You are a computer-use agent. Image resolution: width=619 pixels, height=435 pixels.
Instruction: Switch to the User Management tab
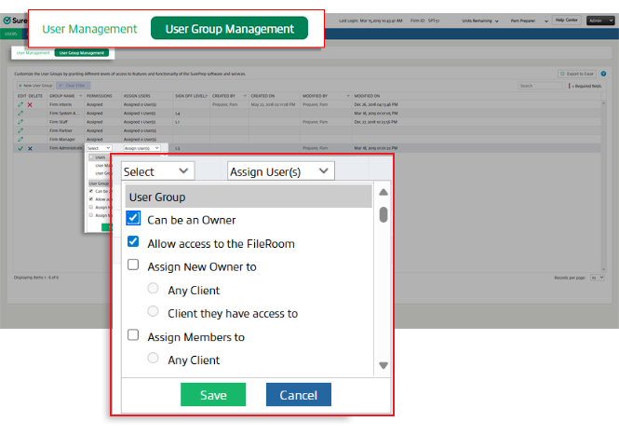pyautogui.click(x=89, y=29)
